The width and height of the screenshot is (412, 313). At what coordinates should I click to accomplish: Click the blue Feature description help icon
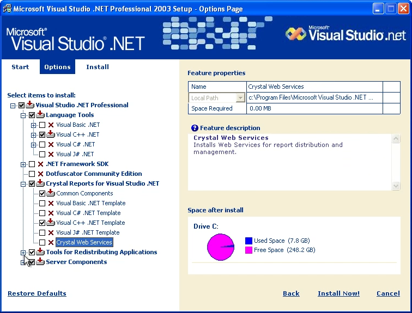pos(195,128)
